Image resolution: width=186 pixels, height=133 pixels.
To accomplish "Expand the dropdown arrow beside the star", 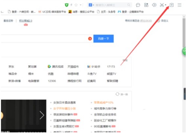I will coord(81,5).
